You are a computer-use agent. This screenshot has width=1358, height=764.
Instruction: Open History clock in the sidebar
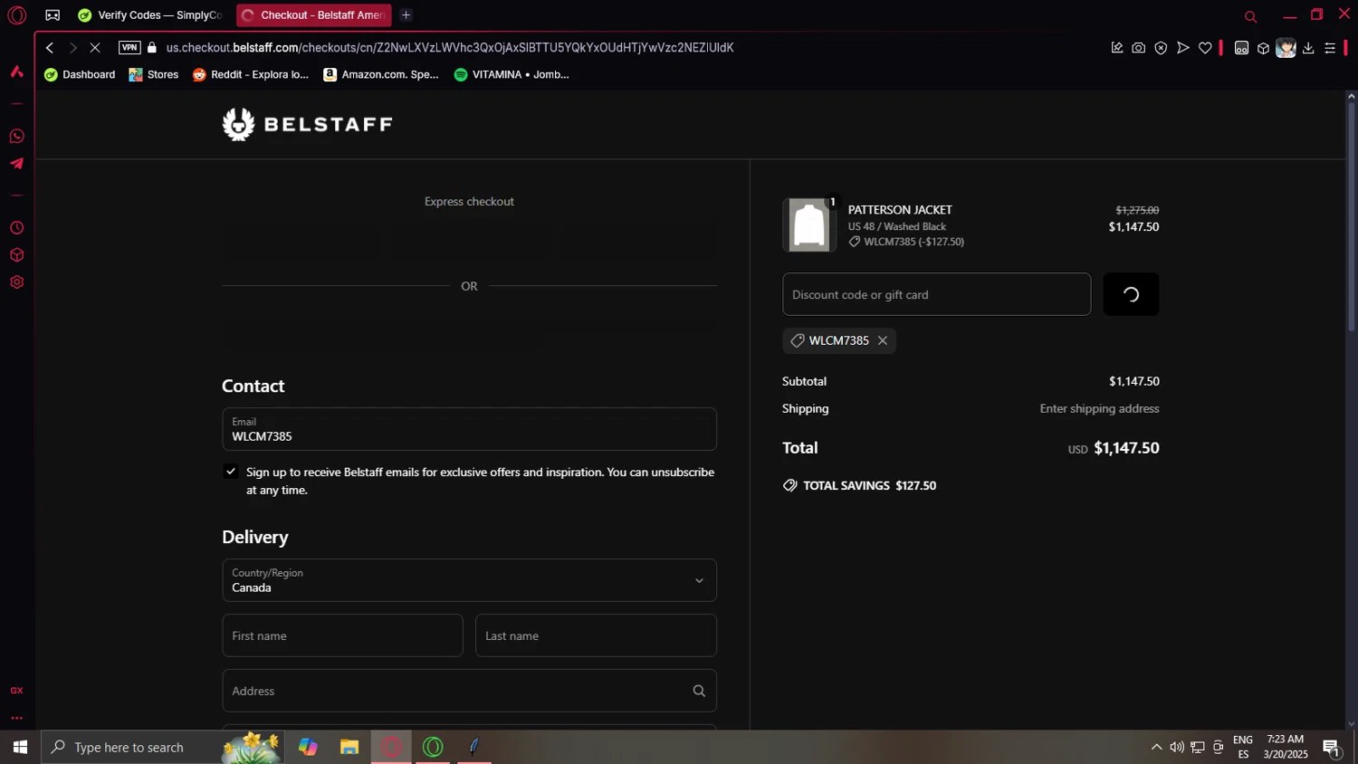[16, 228]
